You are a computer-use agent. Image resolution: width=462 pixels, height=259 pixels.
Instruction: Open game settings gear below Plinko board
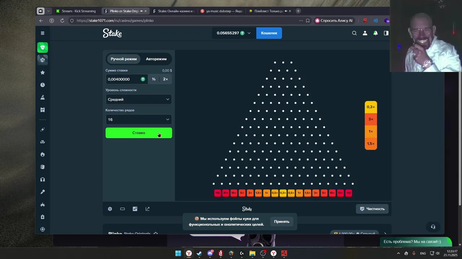(110, 209)
